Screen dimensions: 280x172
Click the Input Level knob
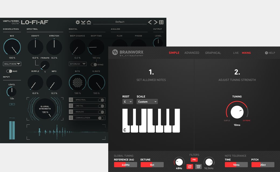12,92
